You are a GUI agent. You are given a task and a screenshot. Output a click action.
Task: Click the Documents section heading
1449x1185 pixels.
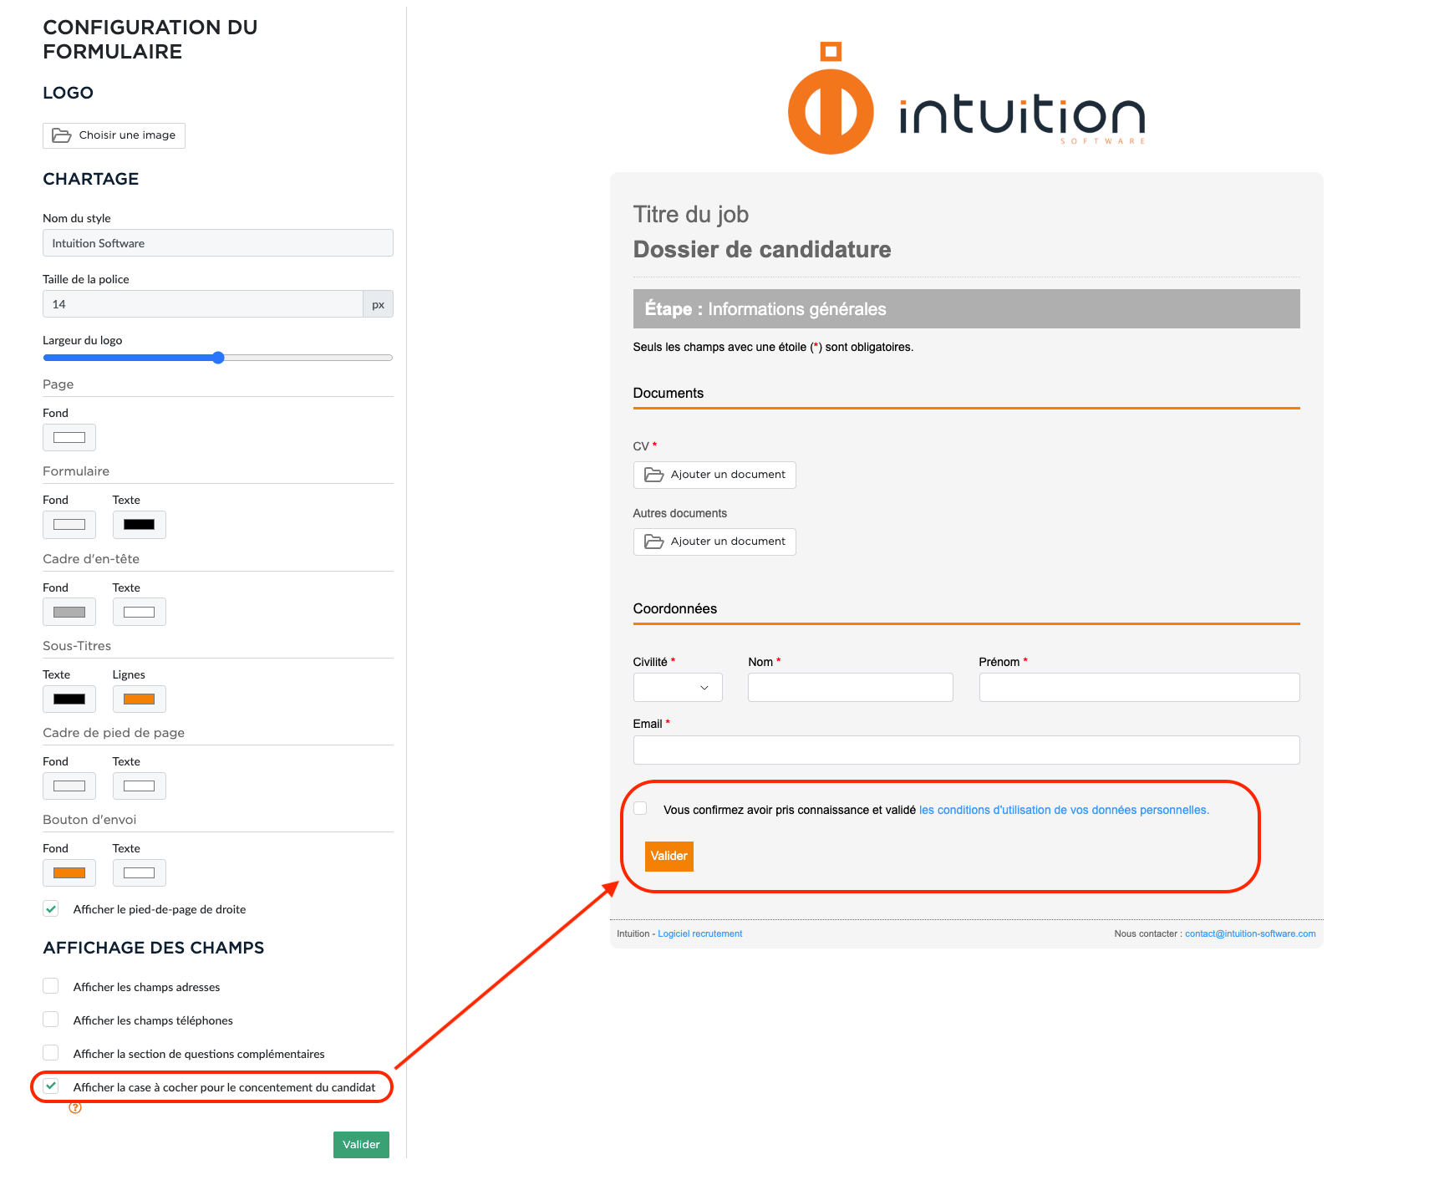[x=669, y=394]
